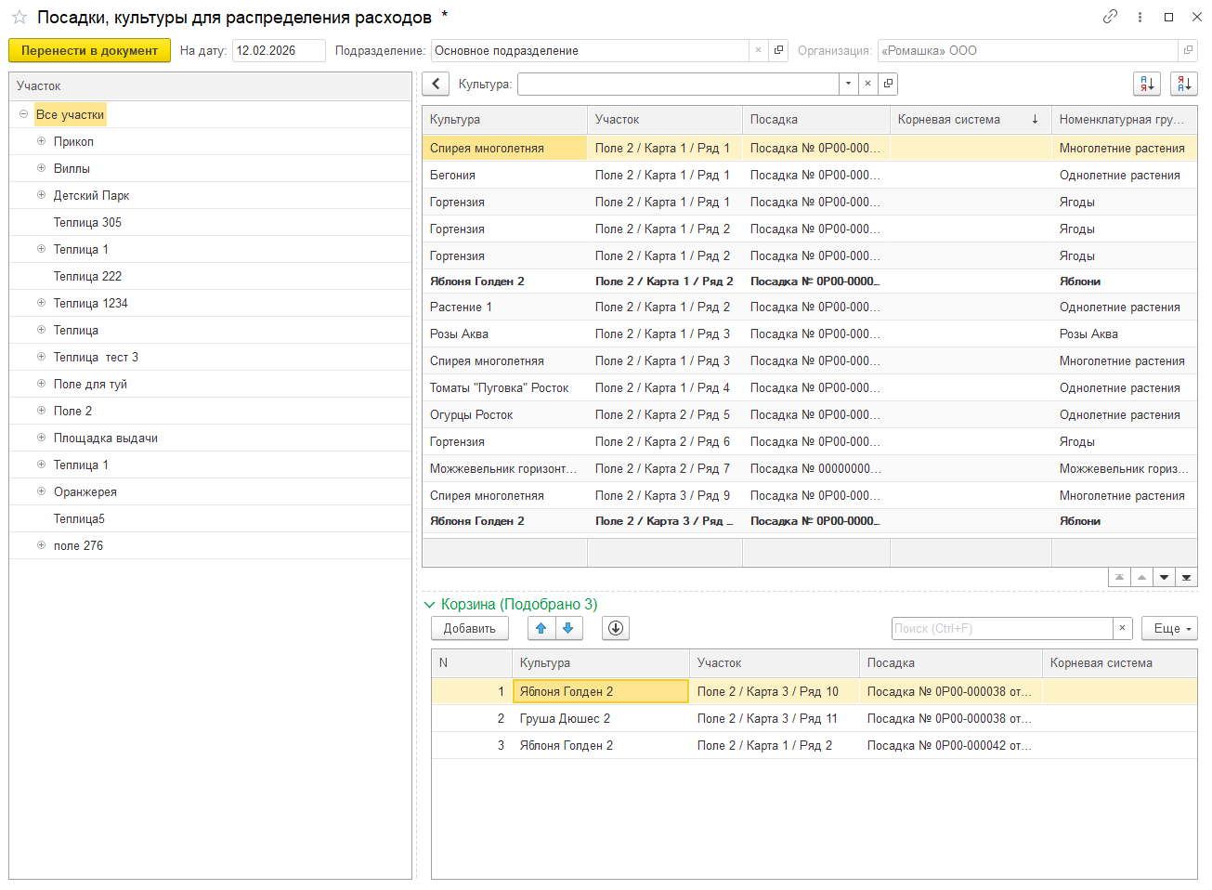Click the circled down-arrow icon in basket toolbar

(616, 629)
